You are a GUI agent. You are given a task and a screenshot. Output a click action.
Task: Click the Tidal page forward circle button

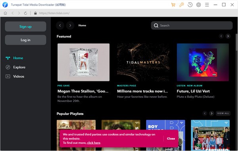(70, 25)
